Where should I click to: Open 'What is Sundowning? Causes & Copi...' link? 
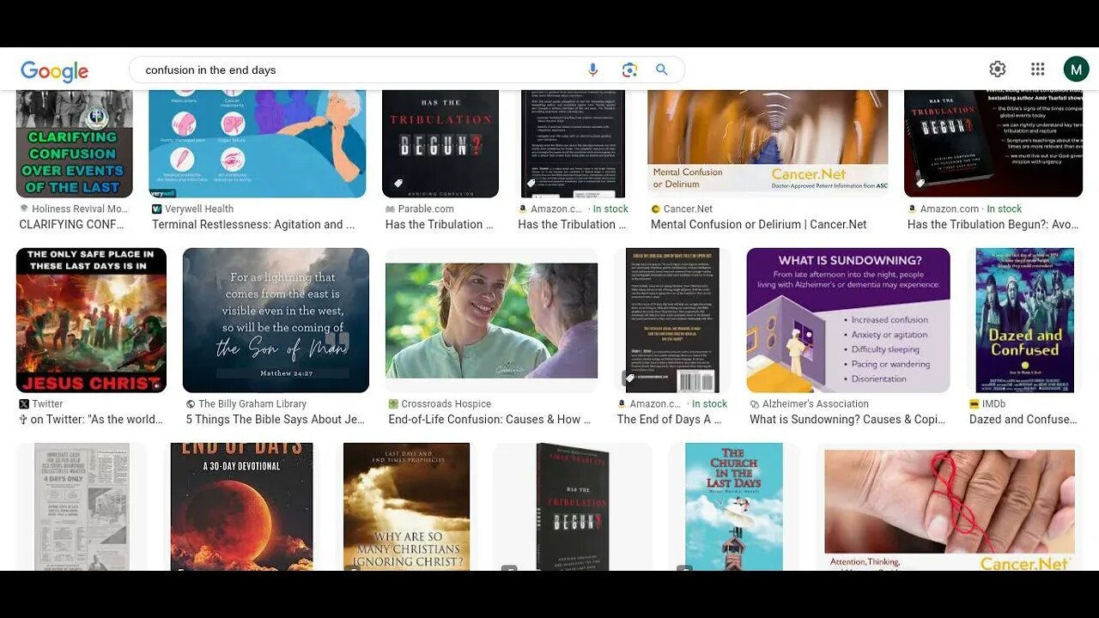[x=847, y=420]
